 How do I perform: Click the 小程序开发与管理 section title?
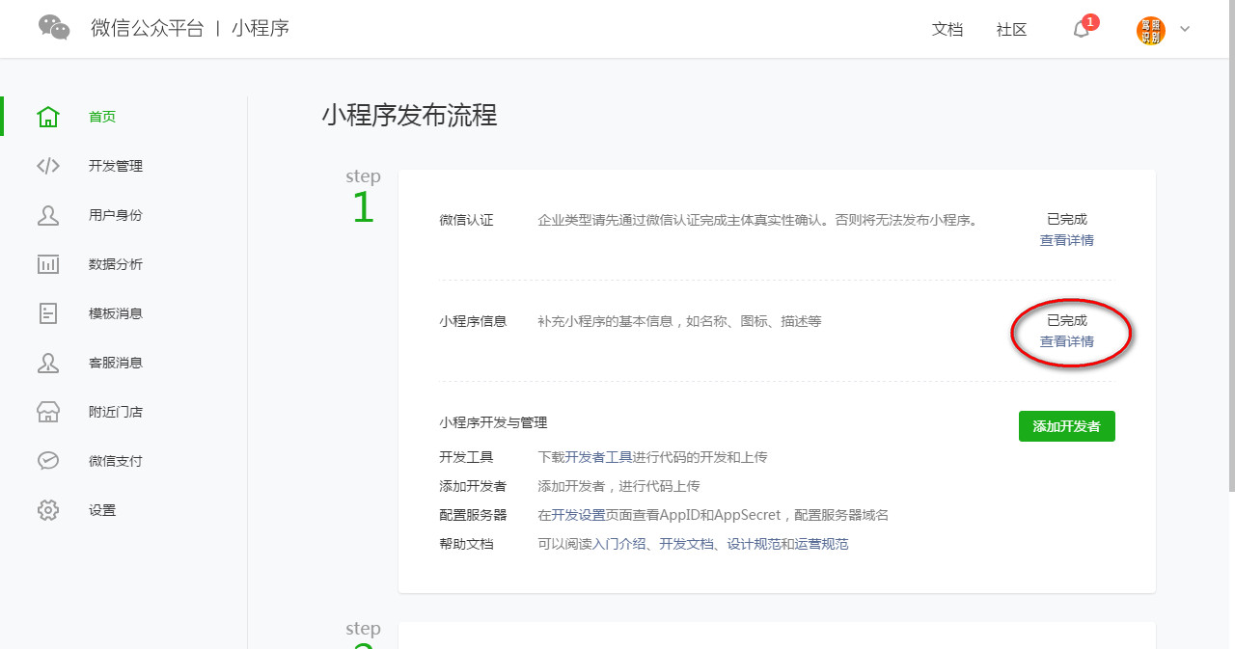(493, 422)
